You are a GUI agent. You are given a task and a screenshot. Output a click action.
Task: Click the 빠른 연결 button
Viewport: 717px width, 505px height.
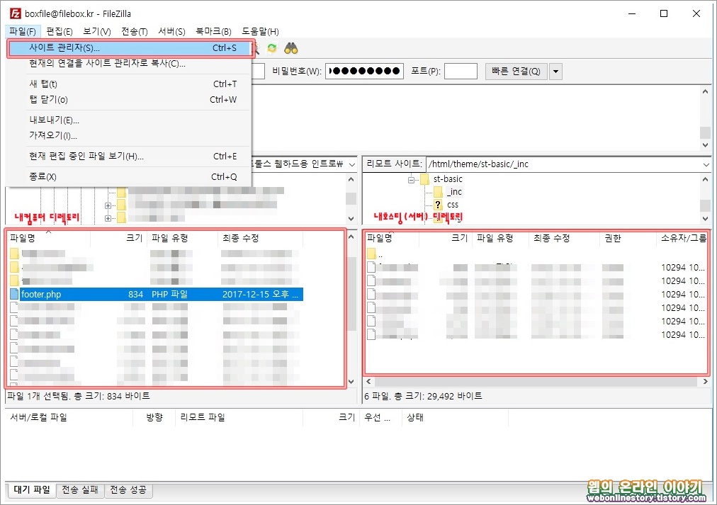point(516,71)
